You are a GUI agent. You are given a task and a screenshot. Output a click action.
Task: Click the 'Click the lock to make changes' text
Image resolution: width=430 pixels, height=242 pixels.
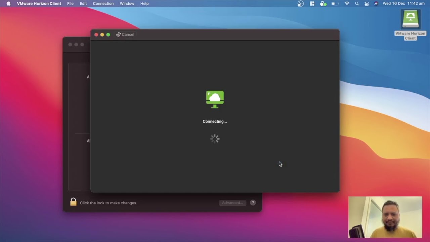point(109,203)
